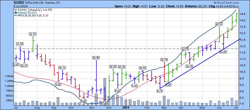Click the 5-Jul-2024 date label
This screenshot has width=250, height=110.
[21, 6]
